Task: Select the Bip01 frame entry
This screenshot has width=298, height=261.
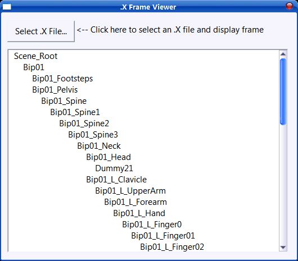Action: tap(34, 67)
